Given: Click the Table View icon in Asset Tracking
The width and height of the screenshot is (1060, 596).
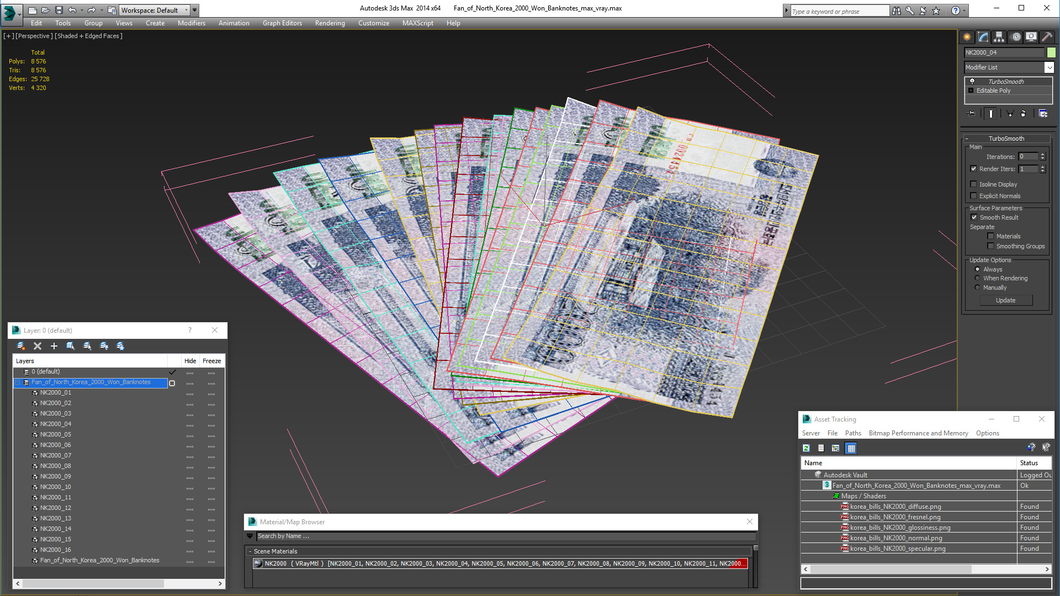Looking at the screenshot, I should pos(851,448).
